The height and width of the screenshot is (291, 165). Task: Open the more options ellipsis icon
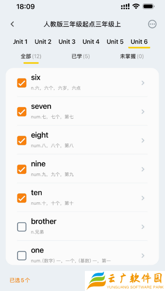(152, 24)
